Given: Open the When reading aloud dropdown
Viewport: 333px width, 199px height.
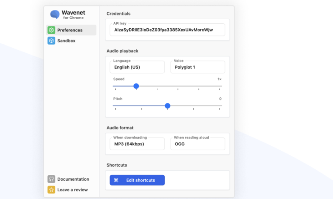Looking at the screenshot, I should (x=198, y=144).
